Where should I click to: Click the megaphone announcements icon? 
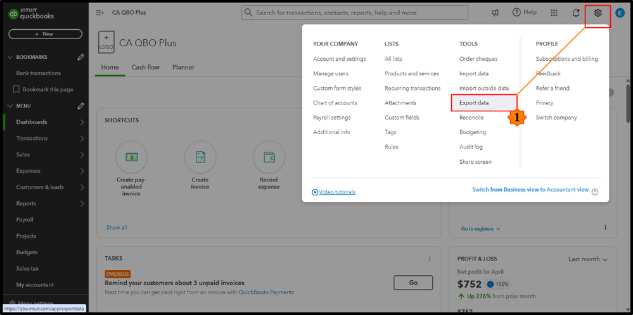pyautogui.click(x=495, y=13)
